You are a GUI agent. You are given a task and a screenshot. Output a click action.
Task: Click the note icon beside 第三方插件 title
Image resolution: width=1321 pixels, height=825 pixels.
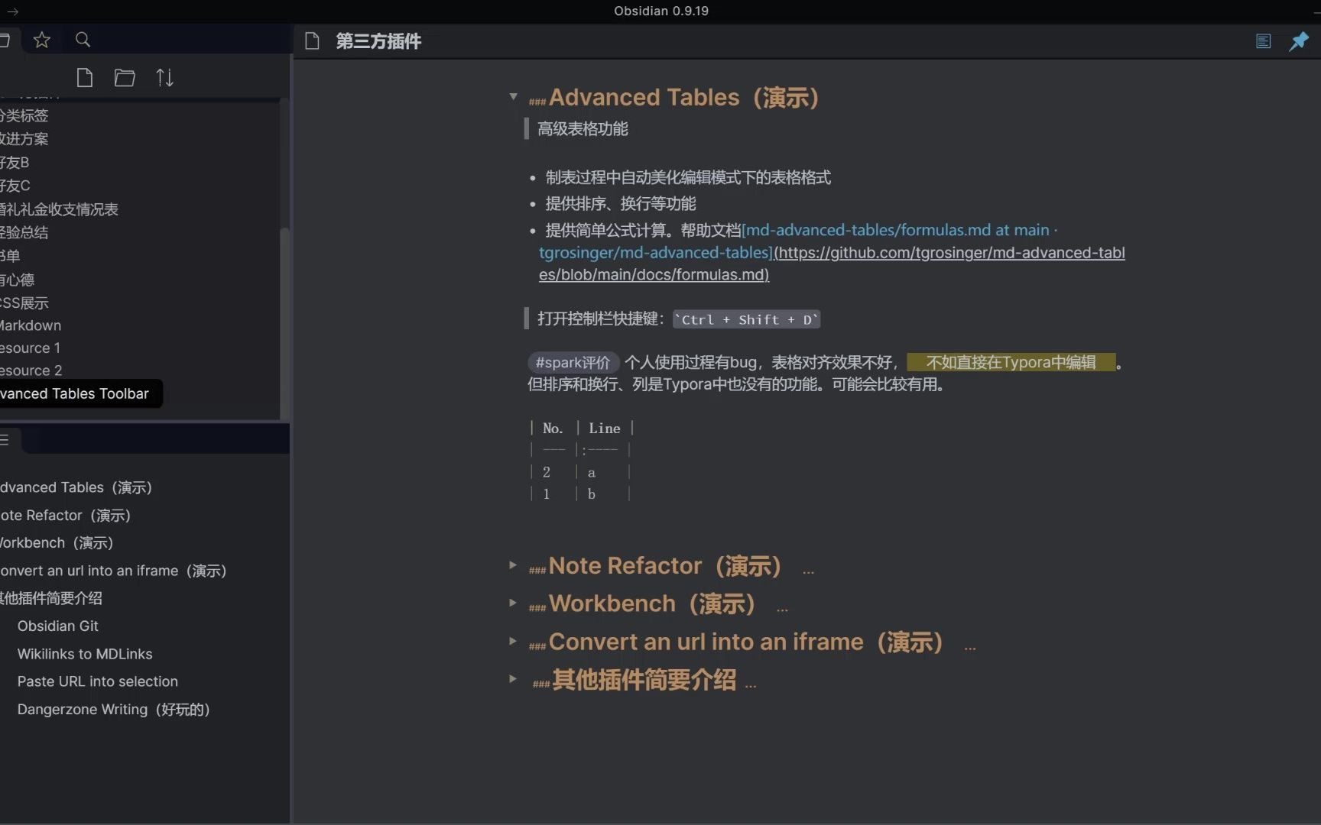312,41
